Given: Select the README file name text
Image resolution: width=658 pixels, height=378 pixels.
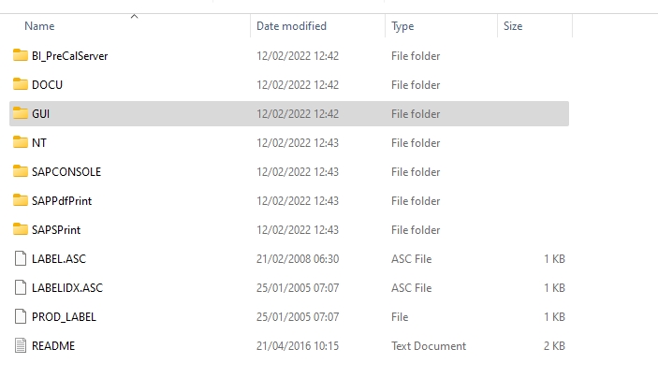Looking at the screenshot, I should pos(53,345).
